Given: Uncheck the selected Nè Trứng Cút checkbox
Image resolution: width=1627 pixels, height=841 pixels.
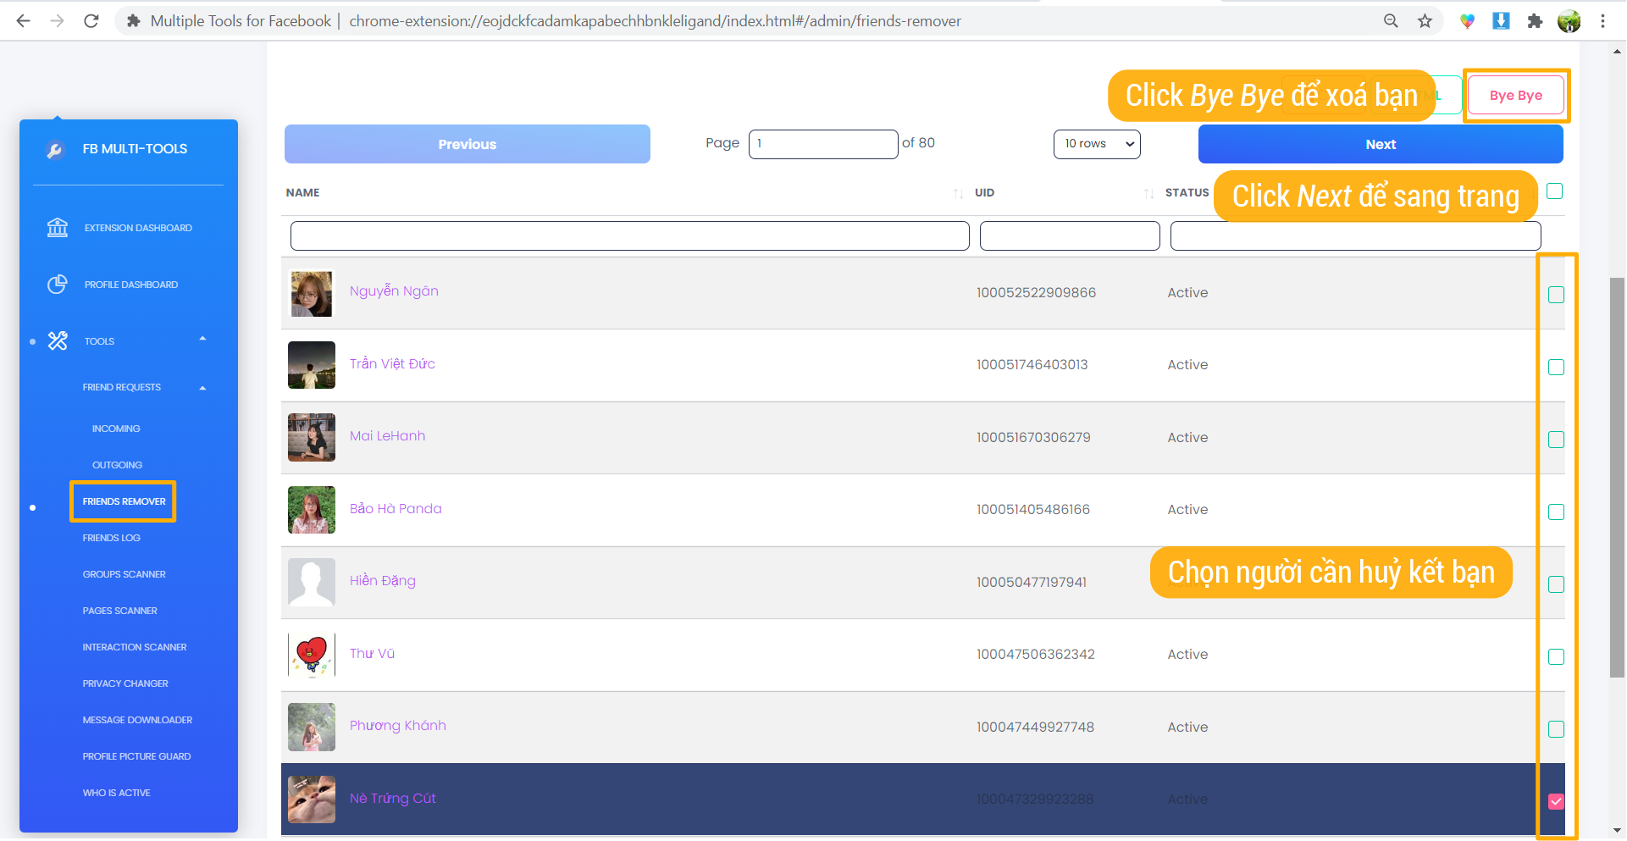Looking at the screenshot, I should click(1556, 801).
